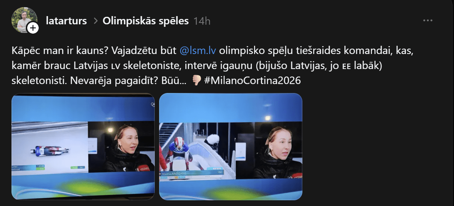Go to the Olimpiskās spēles topic
The width and height of the screenshot is (454, 206).
[145, 21]
